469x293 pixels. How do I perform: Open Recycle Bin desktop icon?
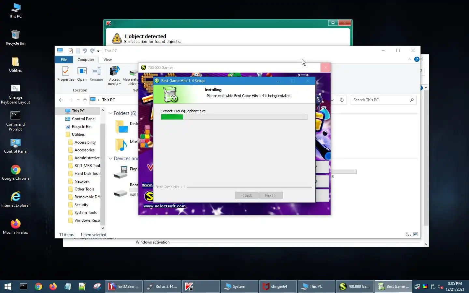click(15, 38)
